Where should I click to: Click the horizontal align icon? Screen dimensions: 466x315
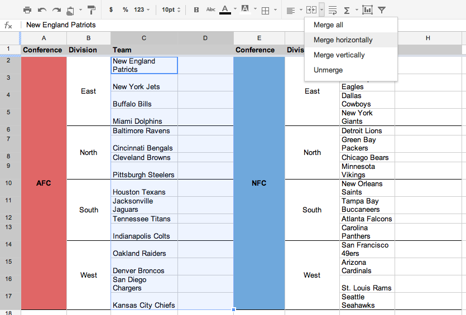pyautogui.click(x=291, y=11)
